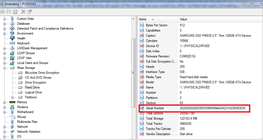Sort by the Name column header

pos(158,19)
